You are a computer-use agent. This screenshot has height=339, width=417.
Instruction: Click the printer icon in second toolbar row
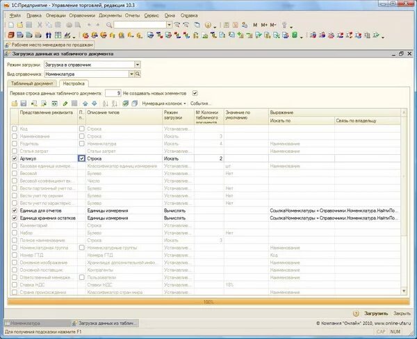point(38,35)
